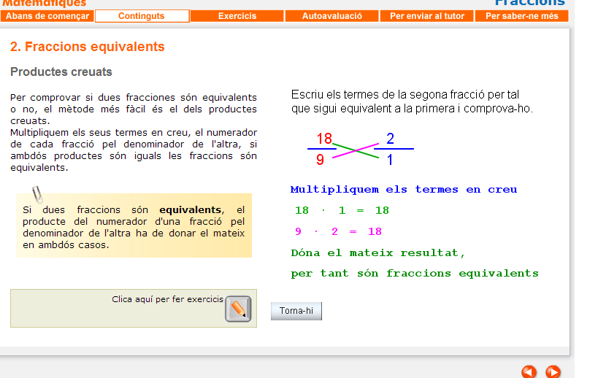
Task: Select the blue denominator 1 of the second fraction
Action: click(x=390, y=159)
